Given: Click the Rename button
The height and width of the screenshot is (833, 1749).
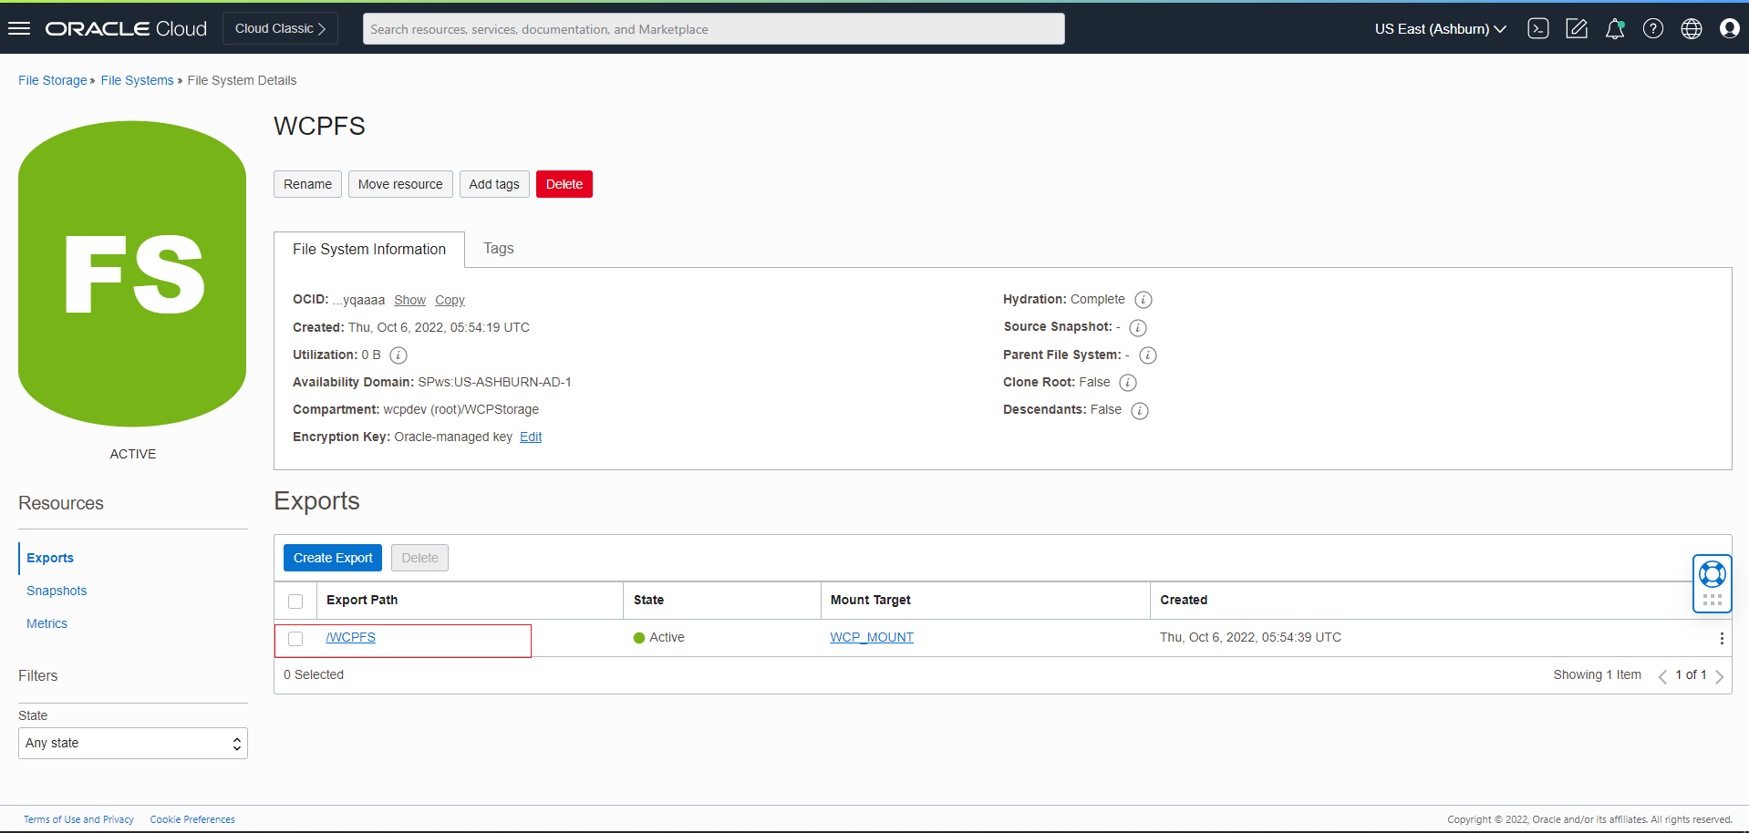Looking at the screenshot, I should pyautogui.click(x=307, y=184).
